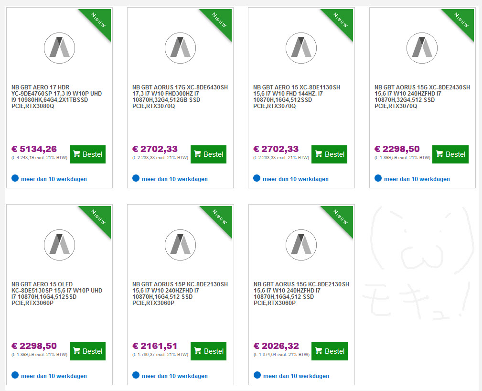The height and width of the screenshot is (391, 482).
Task: Click the Nieuw ribbon on AORUS 15G KC-8DE2130SH card
Action: point(341,217)
